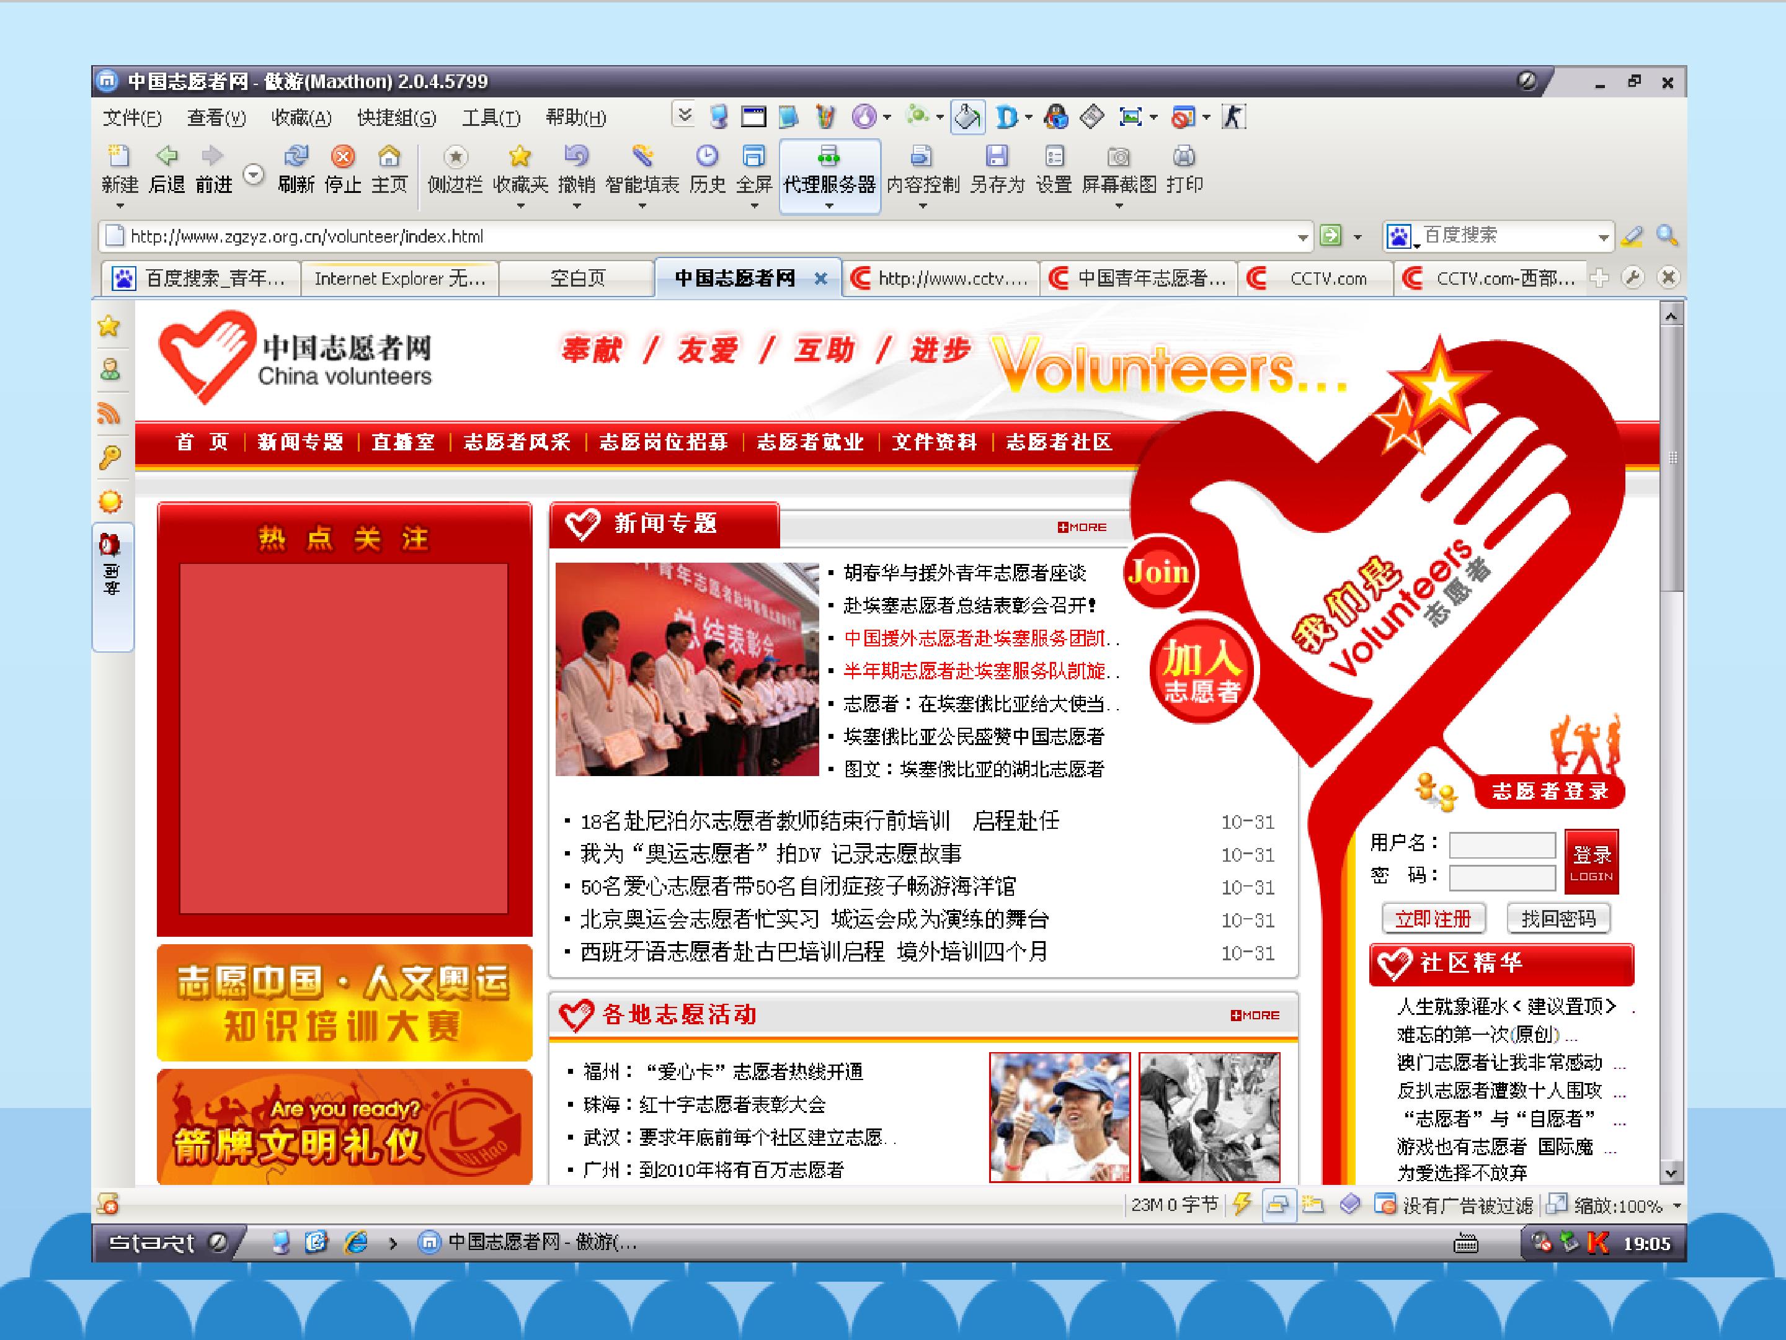This screenshot has width=1786, height=1340.
Task: Open the dropdown next to Go button
Action: (1357, 238)
